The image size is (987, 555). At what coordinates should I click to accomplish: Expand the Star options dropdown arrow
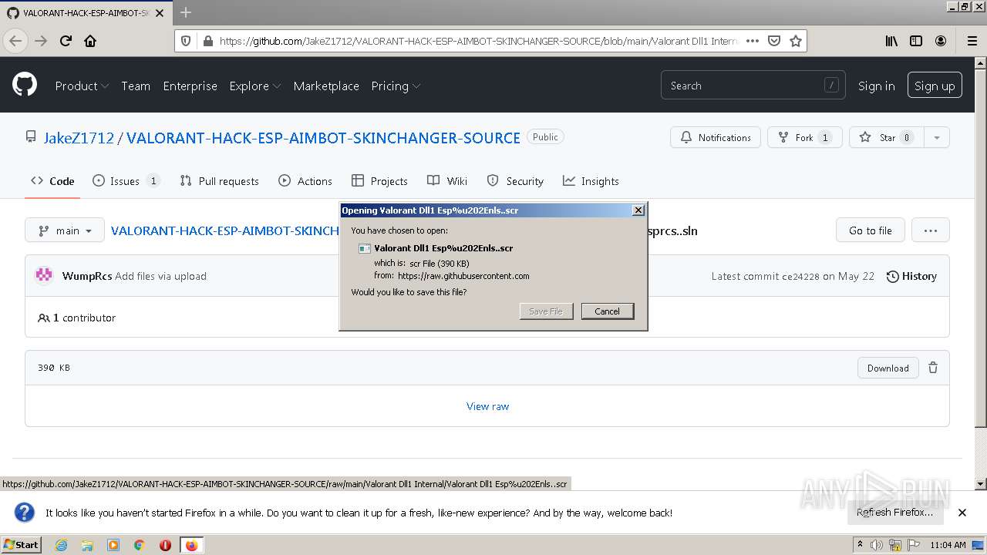(x=937, y=137)
